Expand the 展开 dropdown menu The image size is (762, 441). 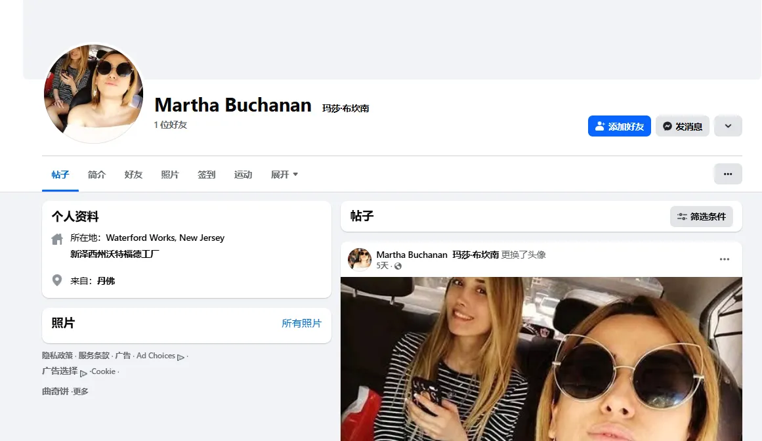[284, 175]
